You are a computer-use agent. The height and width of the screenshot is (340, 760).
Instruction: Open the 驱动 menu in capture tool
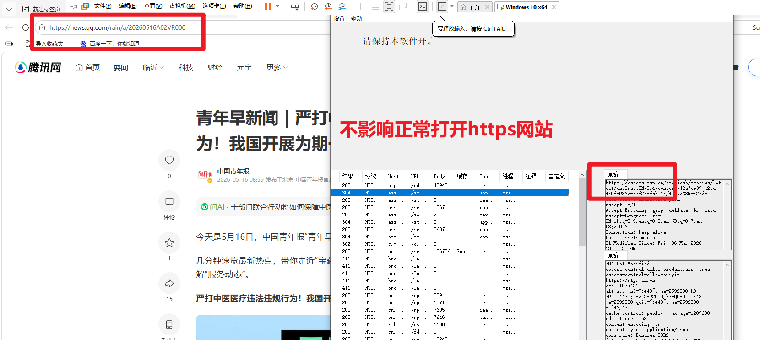tap(357, 19)
